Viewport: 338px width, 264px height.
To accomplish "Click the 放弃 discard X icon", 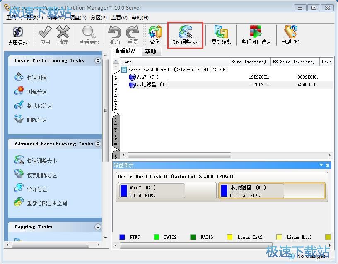I will [x=63, y=32].
